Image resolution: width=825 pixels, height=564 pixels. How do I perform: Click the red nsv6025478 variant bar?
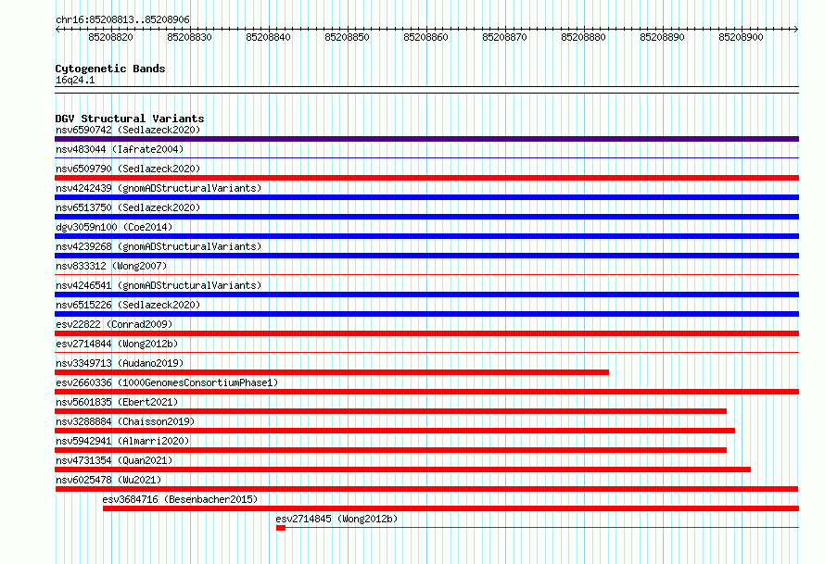[426, 489]
